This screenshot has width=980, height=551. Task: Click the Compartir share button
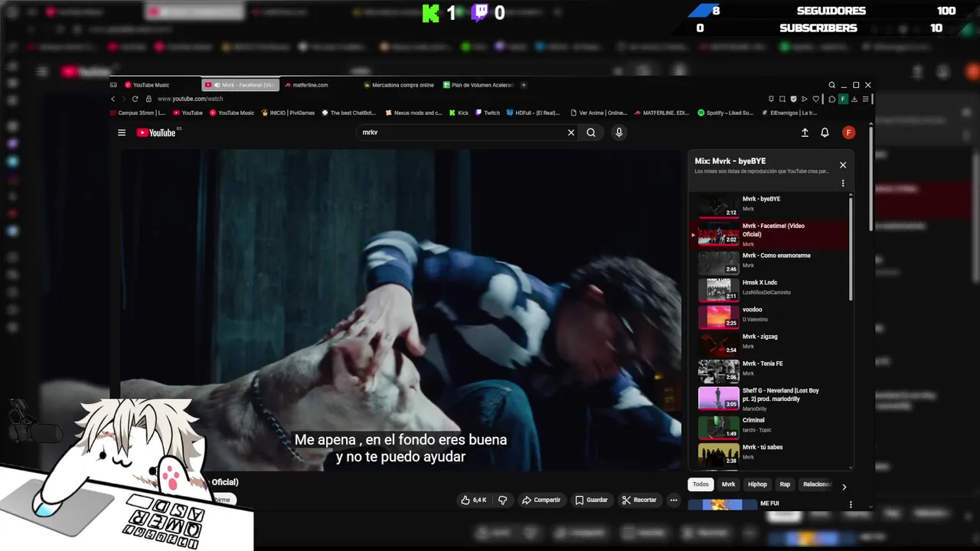click(541, 500)
